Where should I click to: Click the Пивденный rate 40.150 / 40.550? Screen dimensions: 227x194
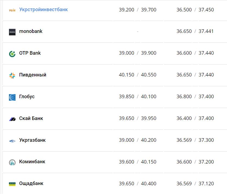[x=138, y=75]
